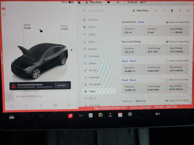Open the Calendar app in dock
The height and width of the screenshot is (145, 194).
(x=120, y=115)
